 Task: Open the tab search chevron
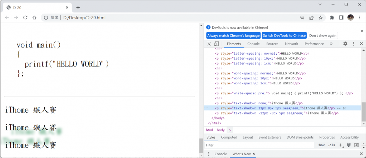coord(320,4)
